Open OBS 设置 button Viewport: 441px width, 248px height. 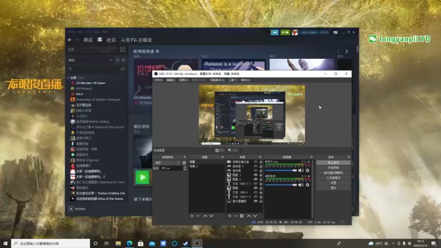334,183
